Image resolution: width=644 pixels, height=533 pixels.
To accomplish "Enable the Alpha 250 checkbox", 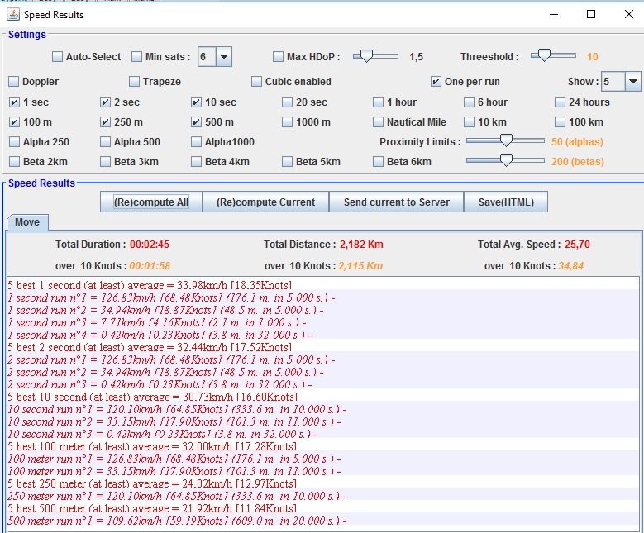I will [x=14, y=141].
